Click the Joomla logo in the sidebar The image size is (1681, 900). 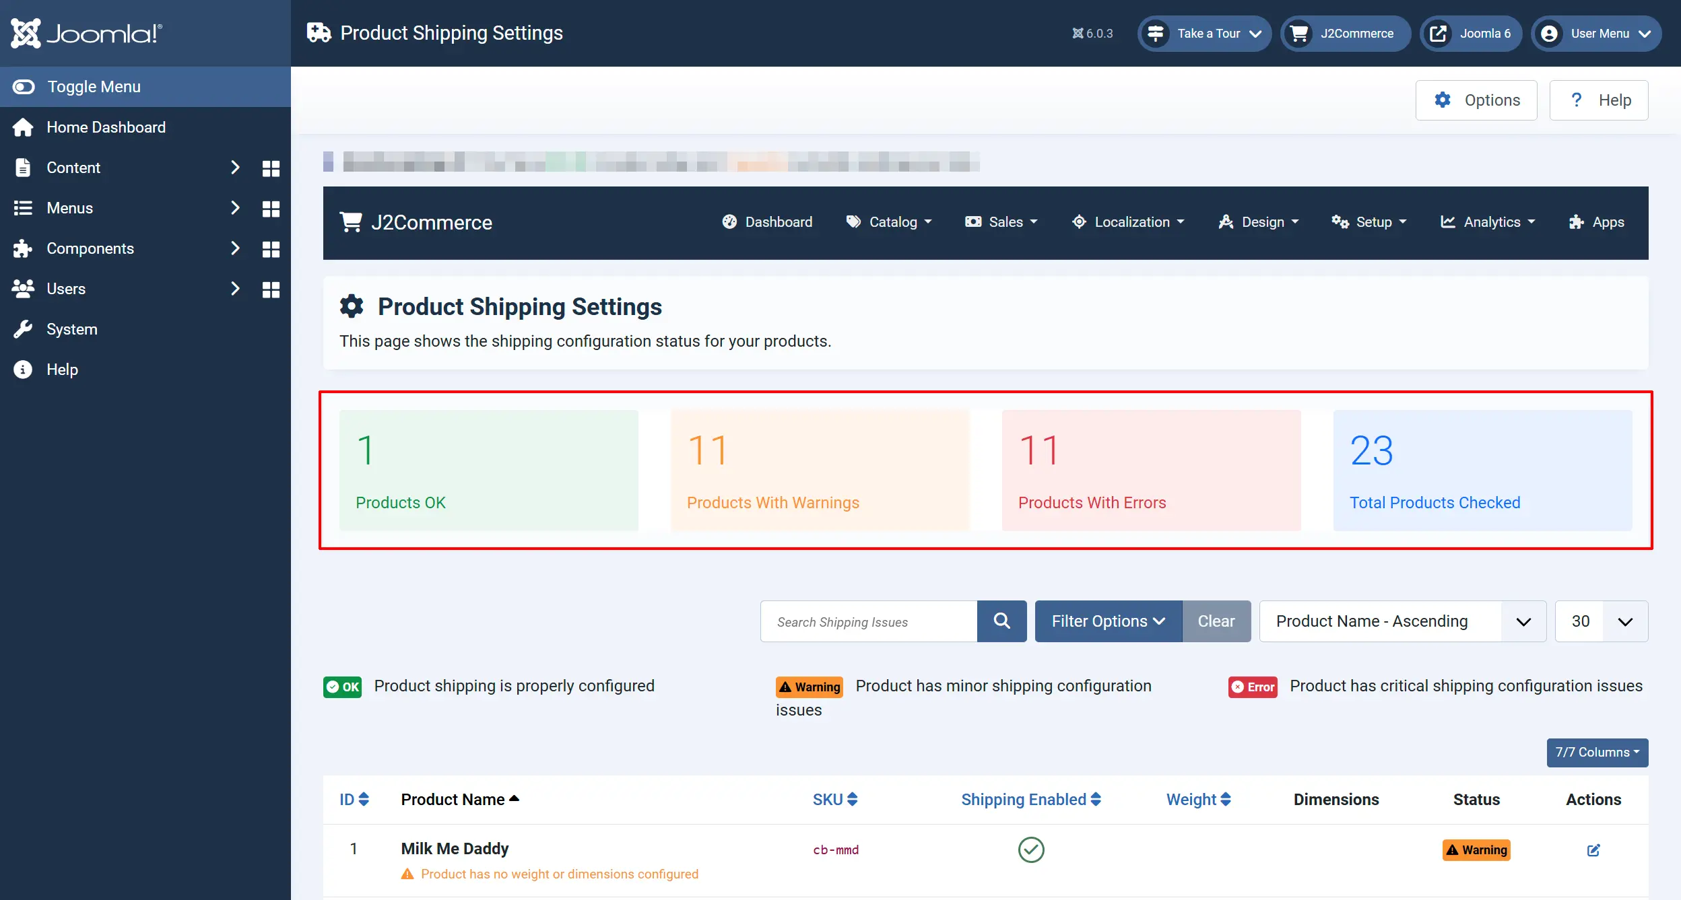pos(86,33)
